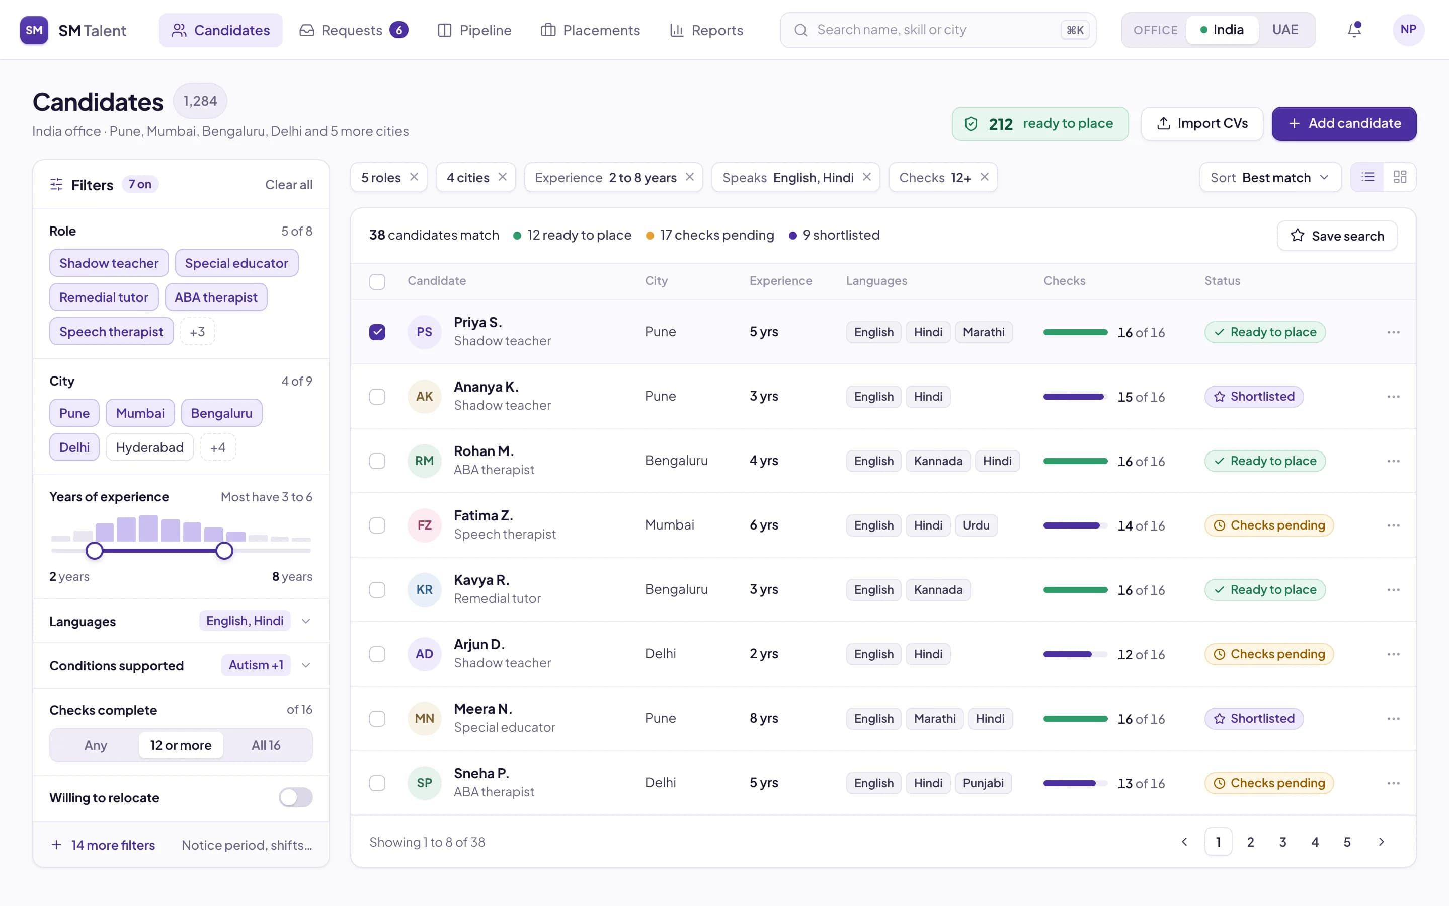This screenshot has height=906, width=1449.
Task: Remove the Experience 2 to 8 years chip
Action: tap(690, 177)
